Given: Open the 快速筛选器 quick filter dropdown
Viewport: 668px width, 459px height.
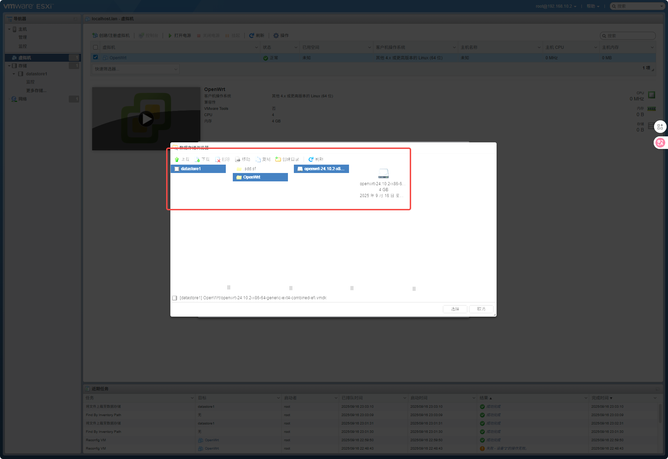Looking at the screenshot, I should [x=136, y=69].
